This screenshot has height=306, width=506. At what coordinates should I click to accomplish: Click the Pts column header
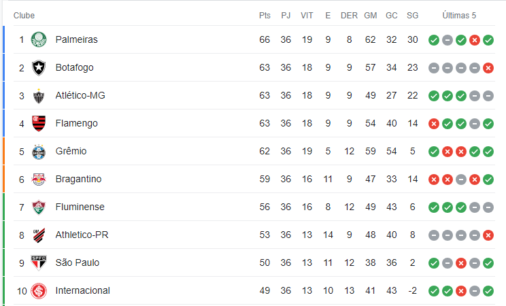pos(265,16)
